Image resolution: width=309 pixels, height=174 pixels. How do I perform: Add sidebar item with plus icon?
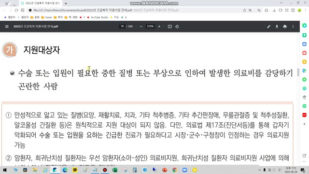[x=304, y=124]
